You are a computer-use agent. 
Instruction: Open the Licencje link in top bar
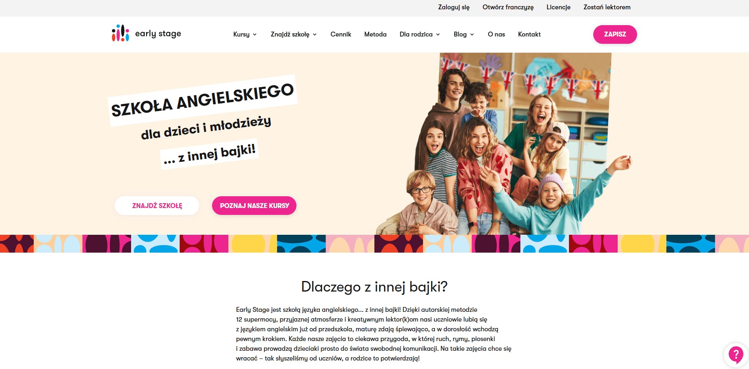pos(558,7)
